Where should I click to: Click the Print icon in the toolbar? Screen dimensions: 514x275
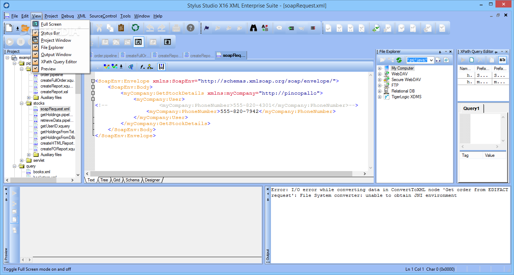pyautogui.click(x=176, y=28)
